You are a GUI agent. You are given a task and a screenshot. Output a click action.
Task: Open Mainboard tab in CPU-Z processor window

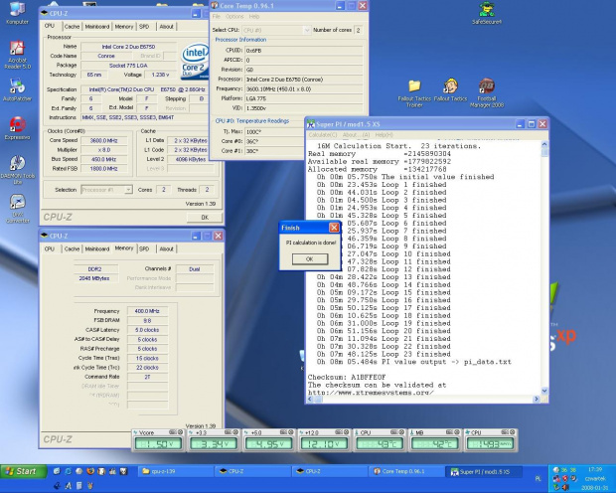pyautogui.click(x=97, y=27)
